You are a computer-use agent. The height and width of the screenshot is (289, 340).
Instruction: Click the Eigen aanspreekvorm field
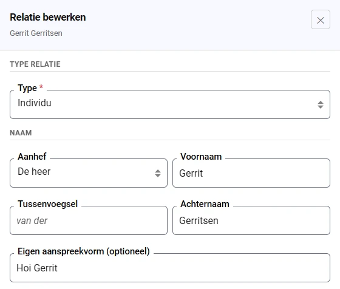170,268
